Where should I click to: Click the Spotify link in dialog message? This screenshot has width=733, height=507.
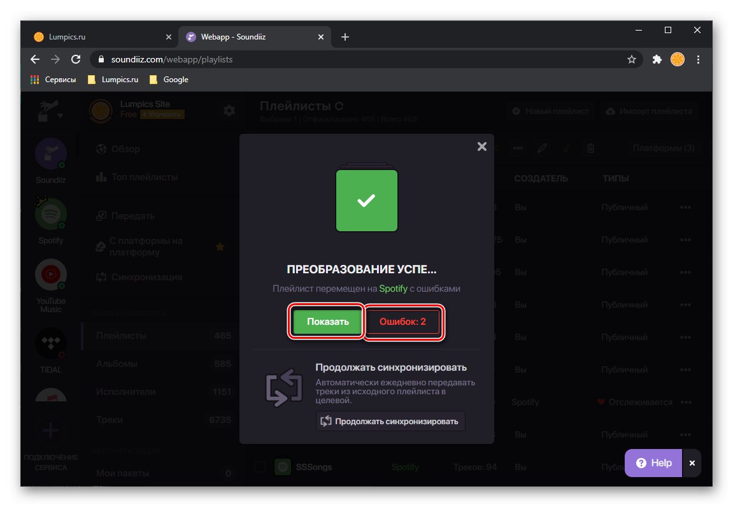(393, 289)
